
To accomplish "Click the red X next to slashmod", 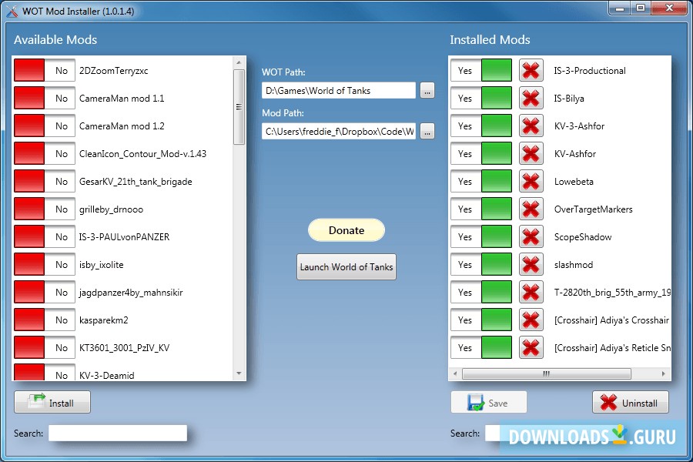I will (x=531, y=264).
